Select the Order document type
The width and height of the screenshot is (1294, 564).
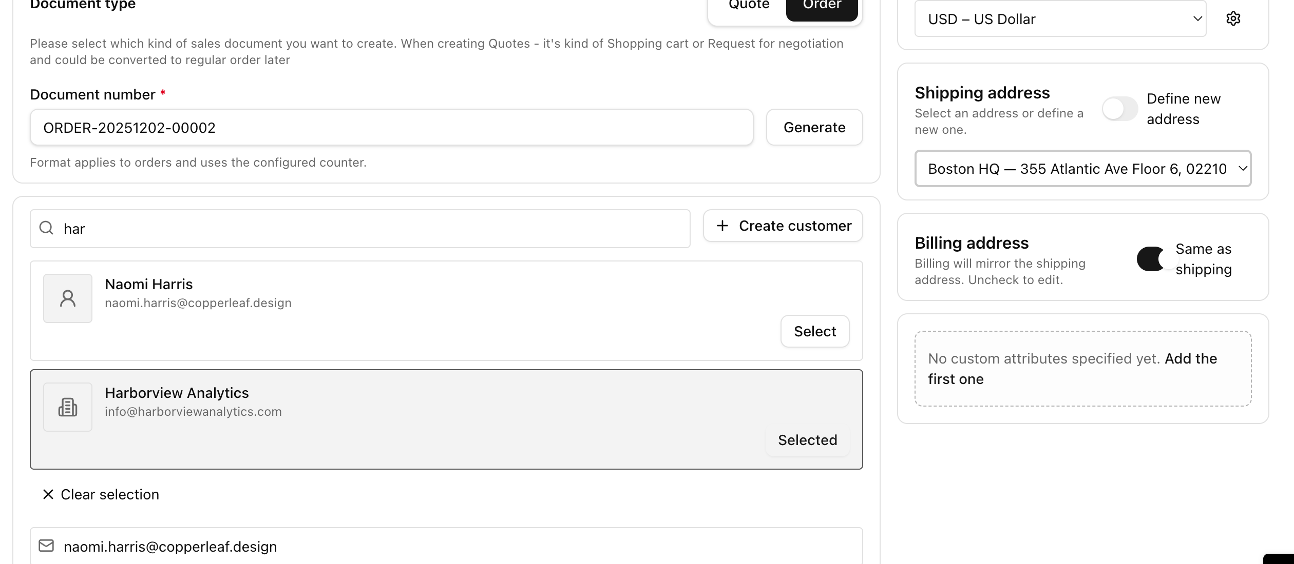pyautogui.click(x=821, y=5)
